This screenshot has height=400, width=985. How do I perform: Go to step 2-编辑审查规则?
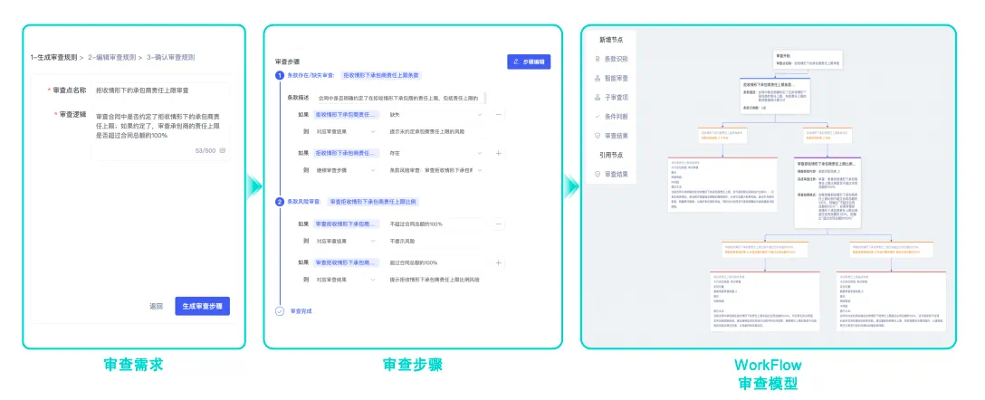pyautogui.click(x=111, y=57)
